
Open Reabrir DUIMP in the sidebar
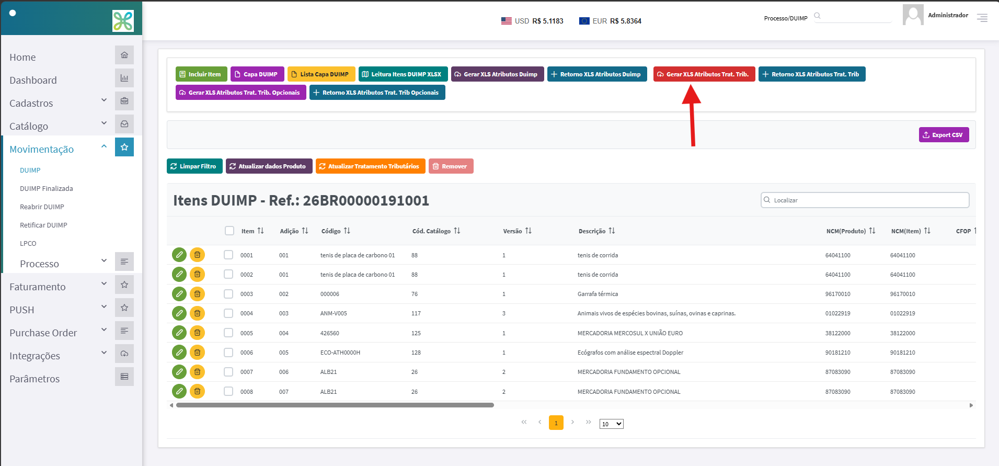(x=42, y=207)
